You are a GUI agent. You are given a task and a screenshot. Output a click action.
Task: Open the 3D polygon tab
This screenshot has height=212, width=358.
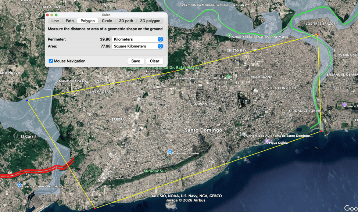click(150, 21)
